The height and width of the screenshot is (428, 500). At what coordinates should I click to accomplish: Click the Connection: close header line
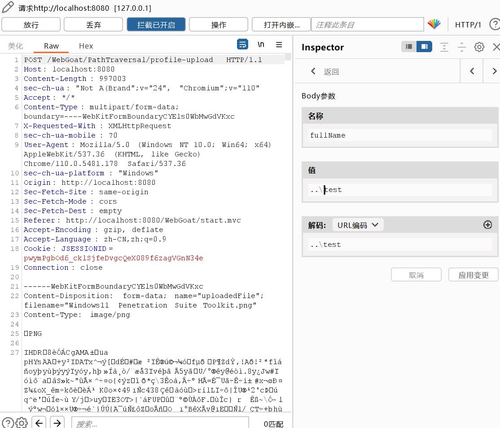tap(63, 267)
